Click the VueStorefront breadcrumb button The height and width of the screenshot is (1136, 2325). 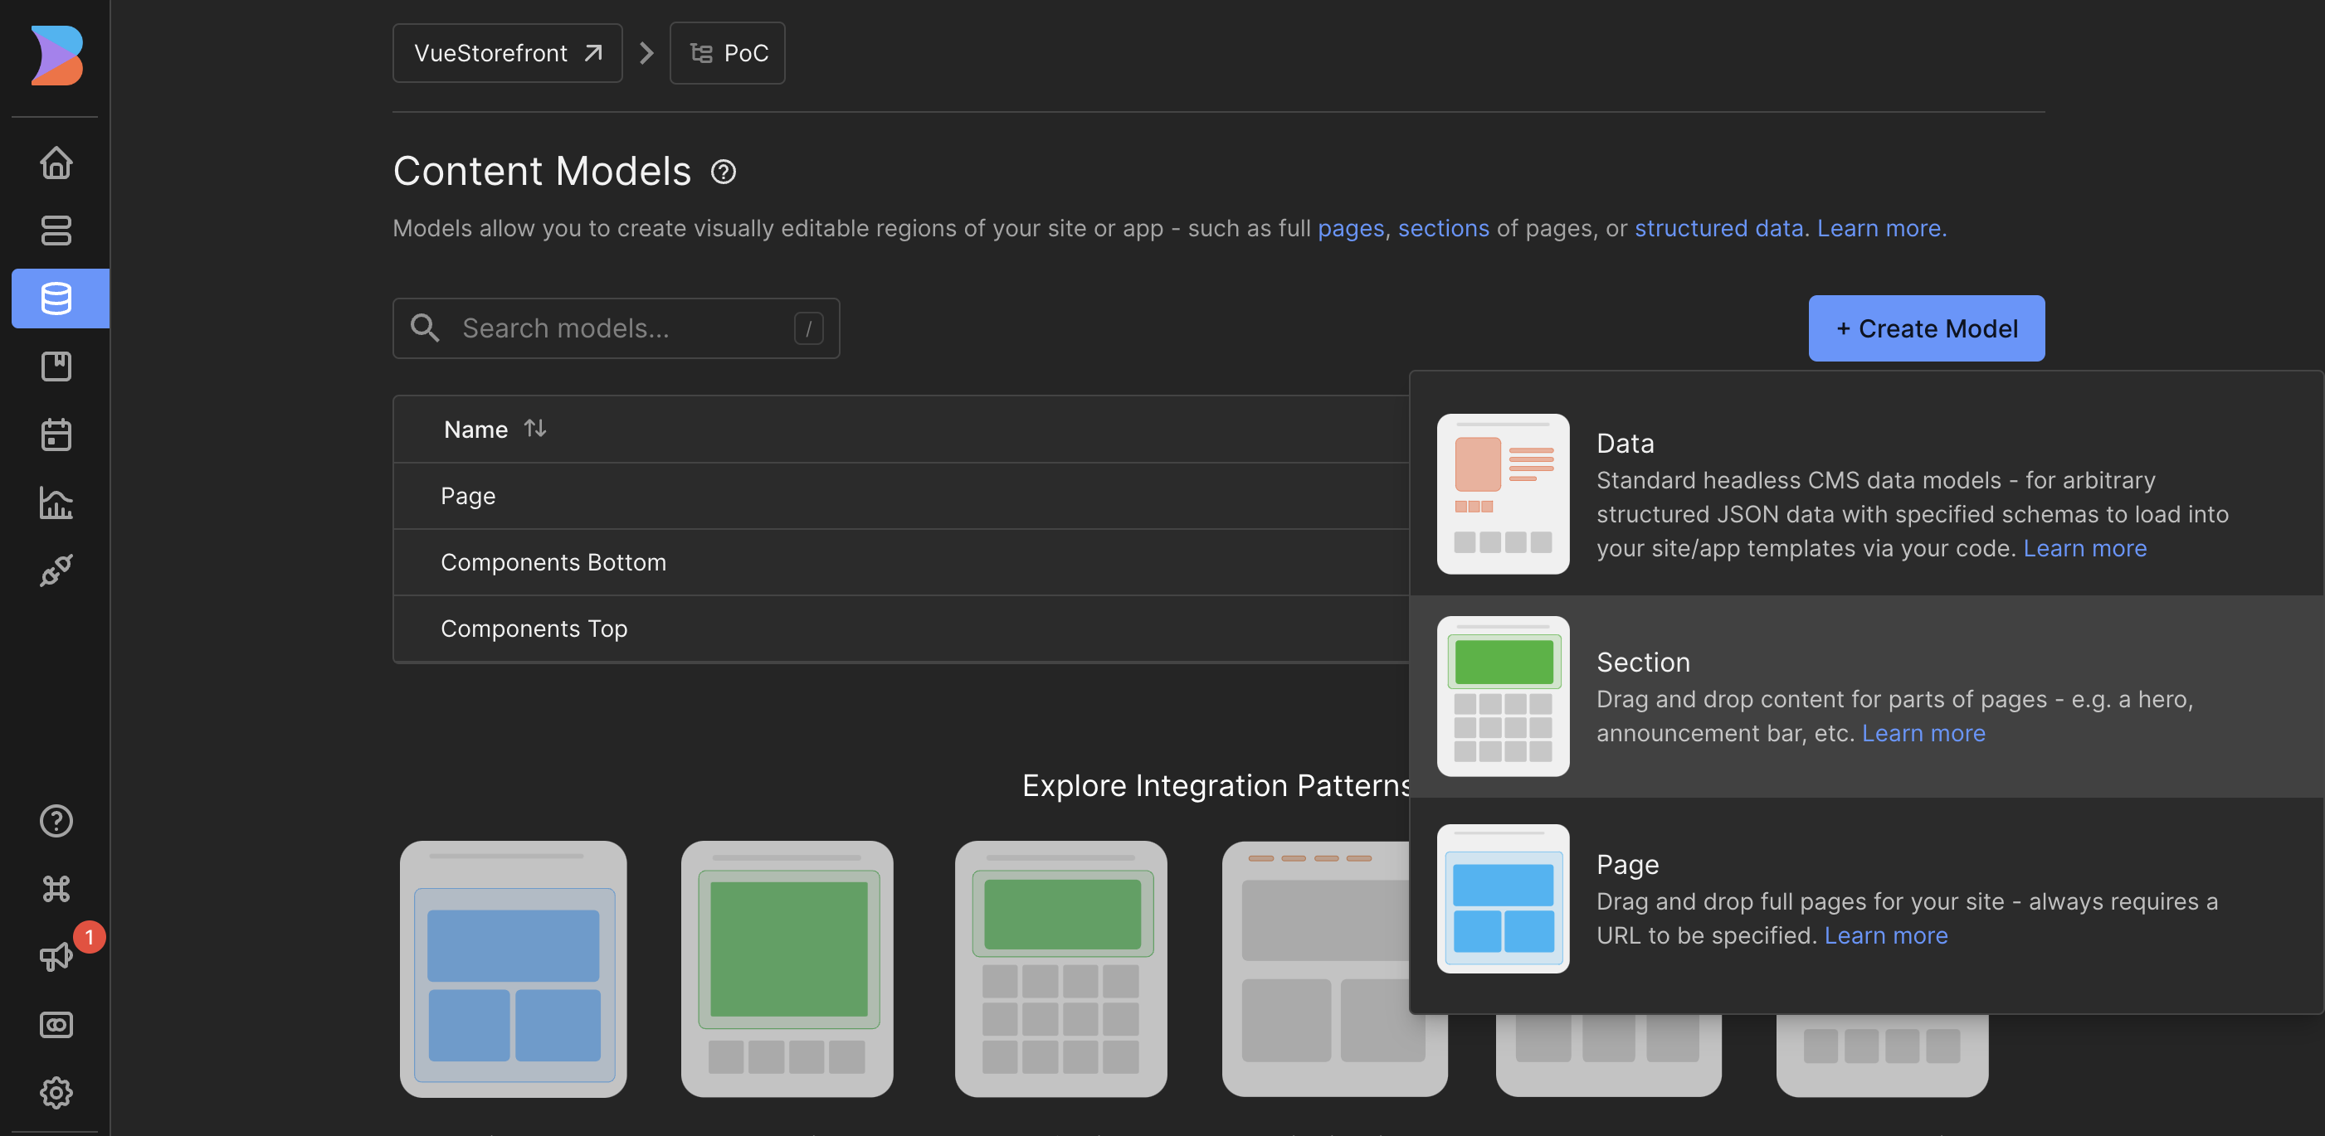[507, 53]
